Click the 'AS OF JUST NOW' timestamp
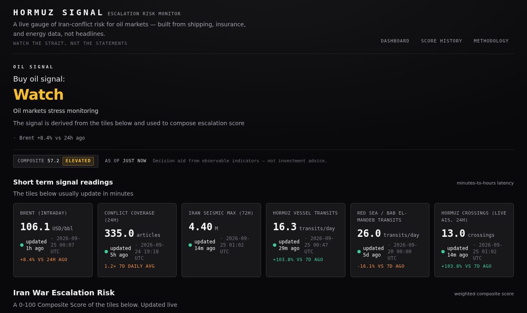 point(126,161)
